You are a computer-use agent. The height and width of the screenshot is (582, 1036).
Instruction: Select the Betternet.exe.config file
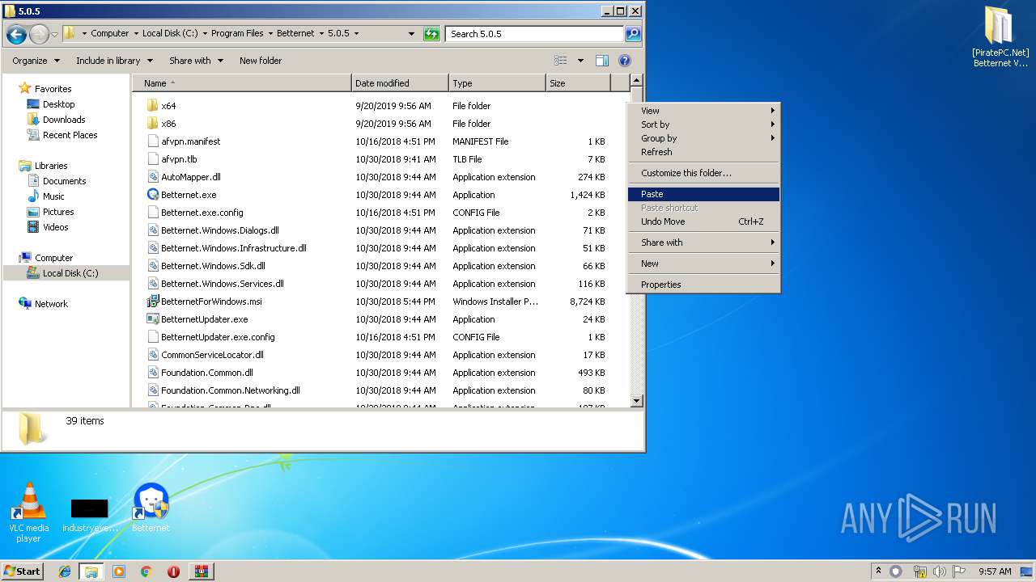pos(202,213)
